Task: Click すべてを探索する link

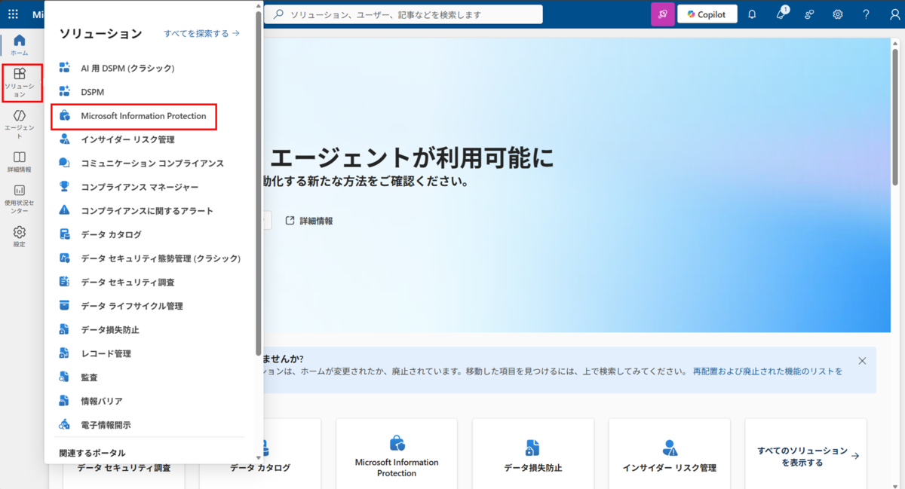Action: [201, 33]
